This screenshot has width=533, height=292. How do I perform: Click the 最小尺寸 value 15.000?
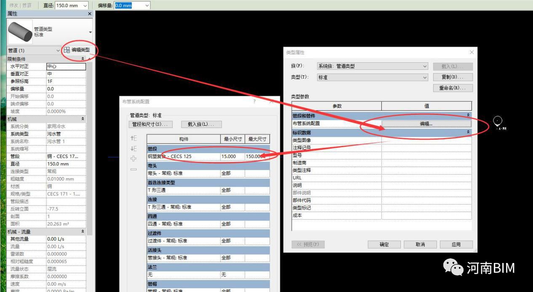(x=232, y=156)
